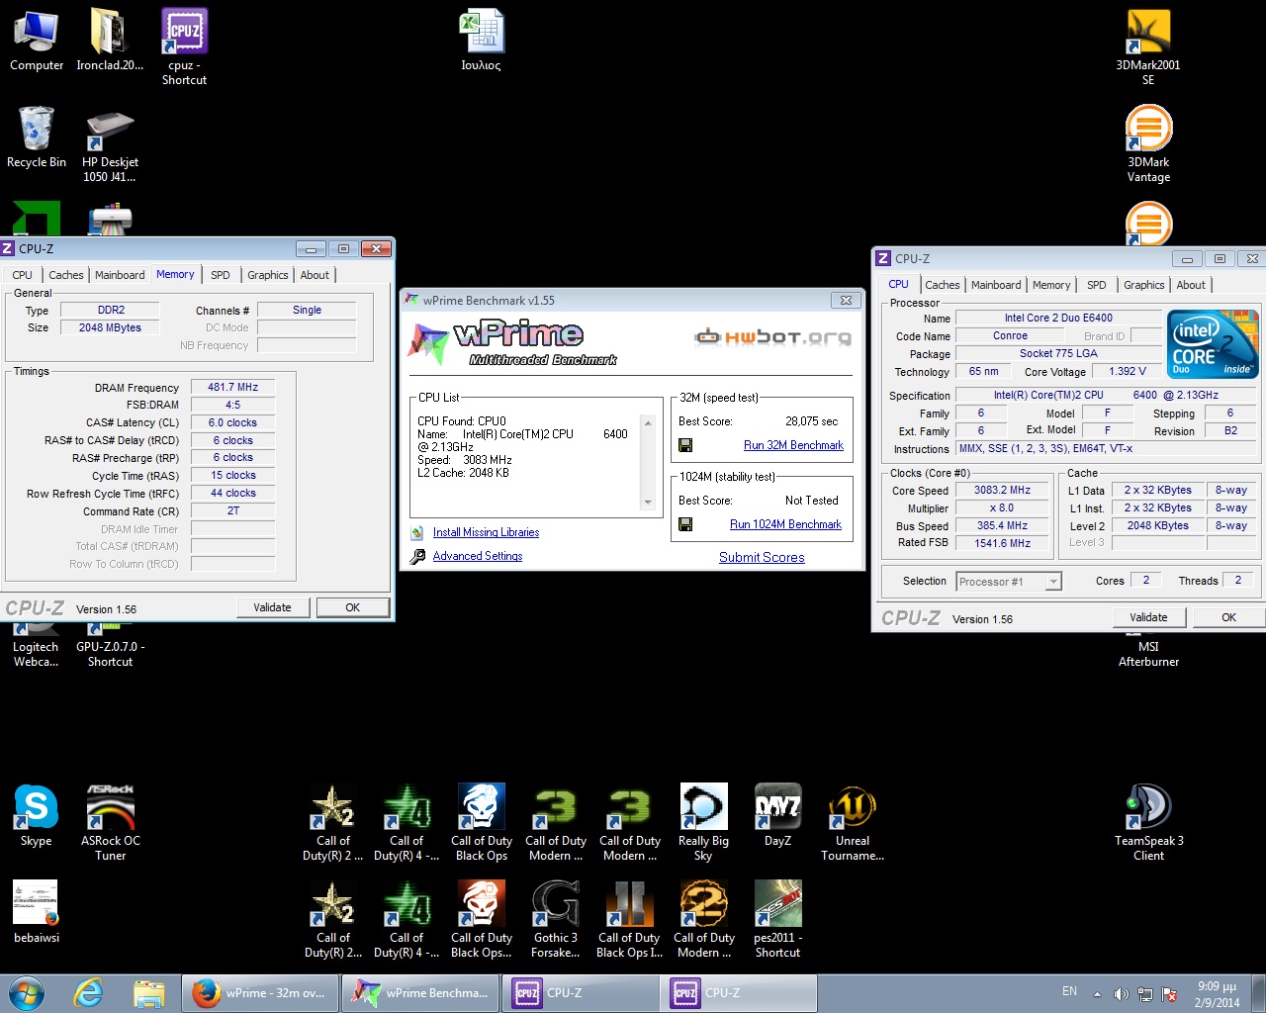Open Advanced Settings in wPrime
Screen dimensions: 1266x1013
pyautogui.click(x=478, y=556)
